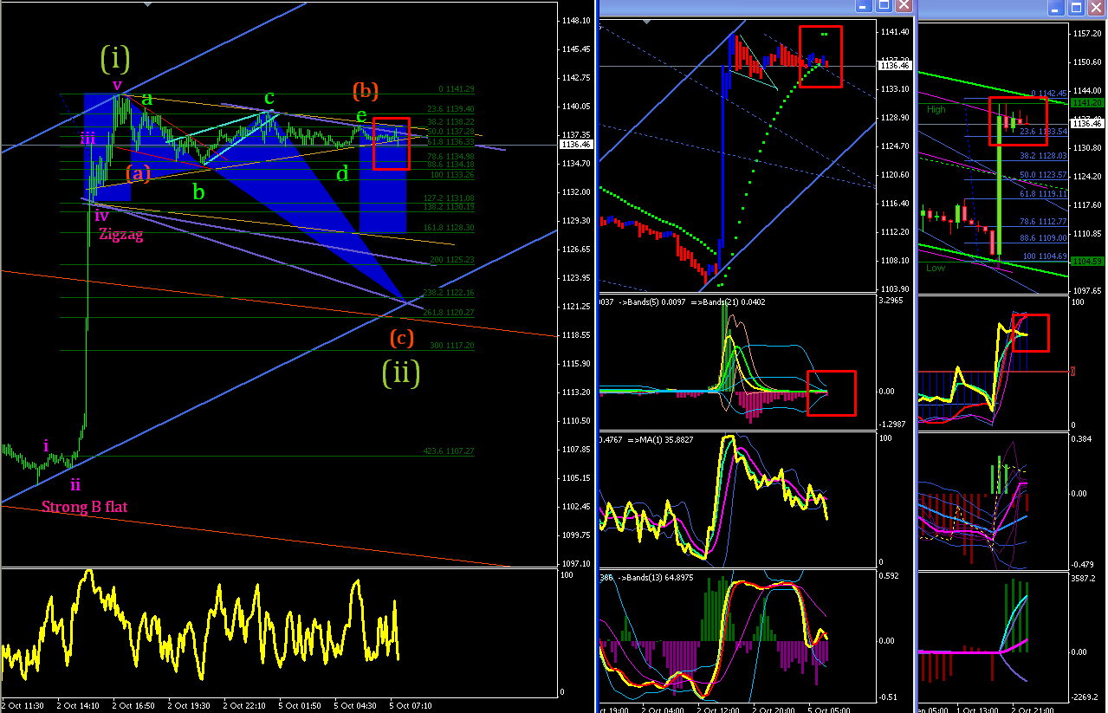This screenshot has width=1108, height=713.
Task: Click the green 1141.20 price tag on right chart
Action: [x=1086, y=102]
